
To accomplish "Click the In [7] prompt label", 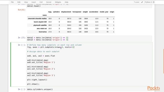I will point(22,38).
